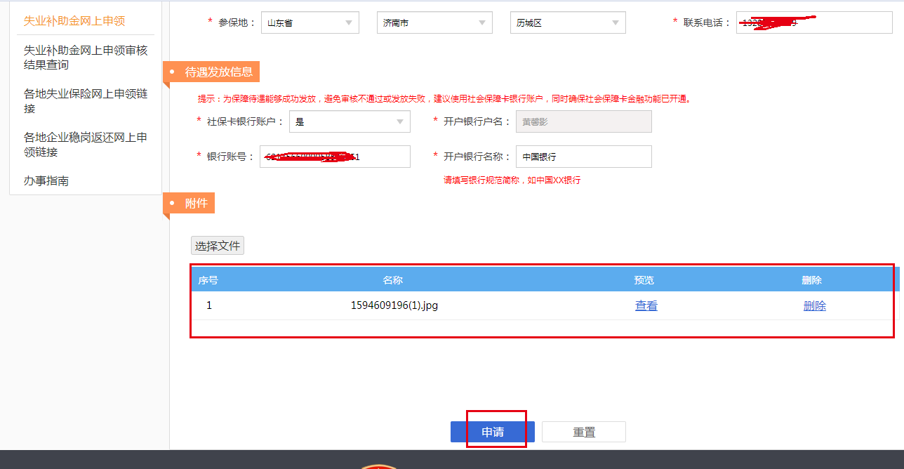
Task: Open the 社保卡银行账户 dropdown
Action: [x=350, y=121]
